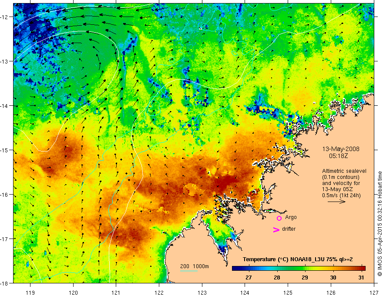The height and width of the screenshot is (296, 383).
Task: Click the '13-May-2008' date text
Action: coord(341,149)
